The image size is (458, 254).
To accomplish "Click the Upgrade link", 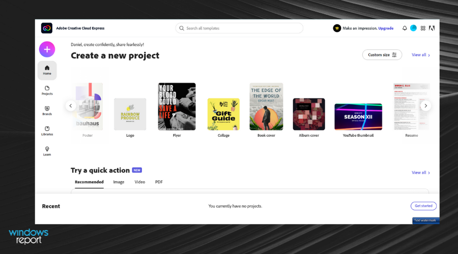I will pos(386,28).
